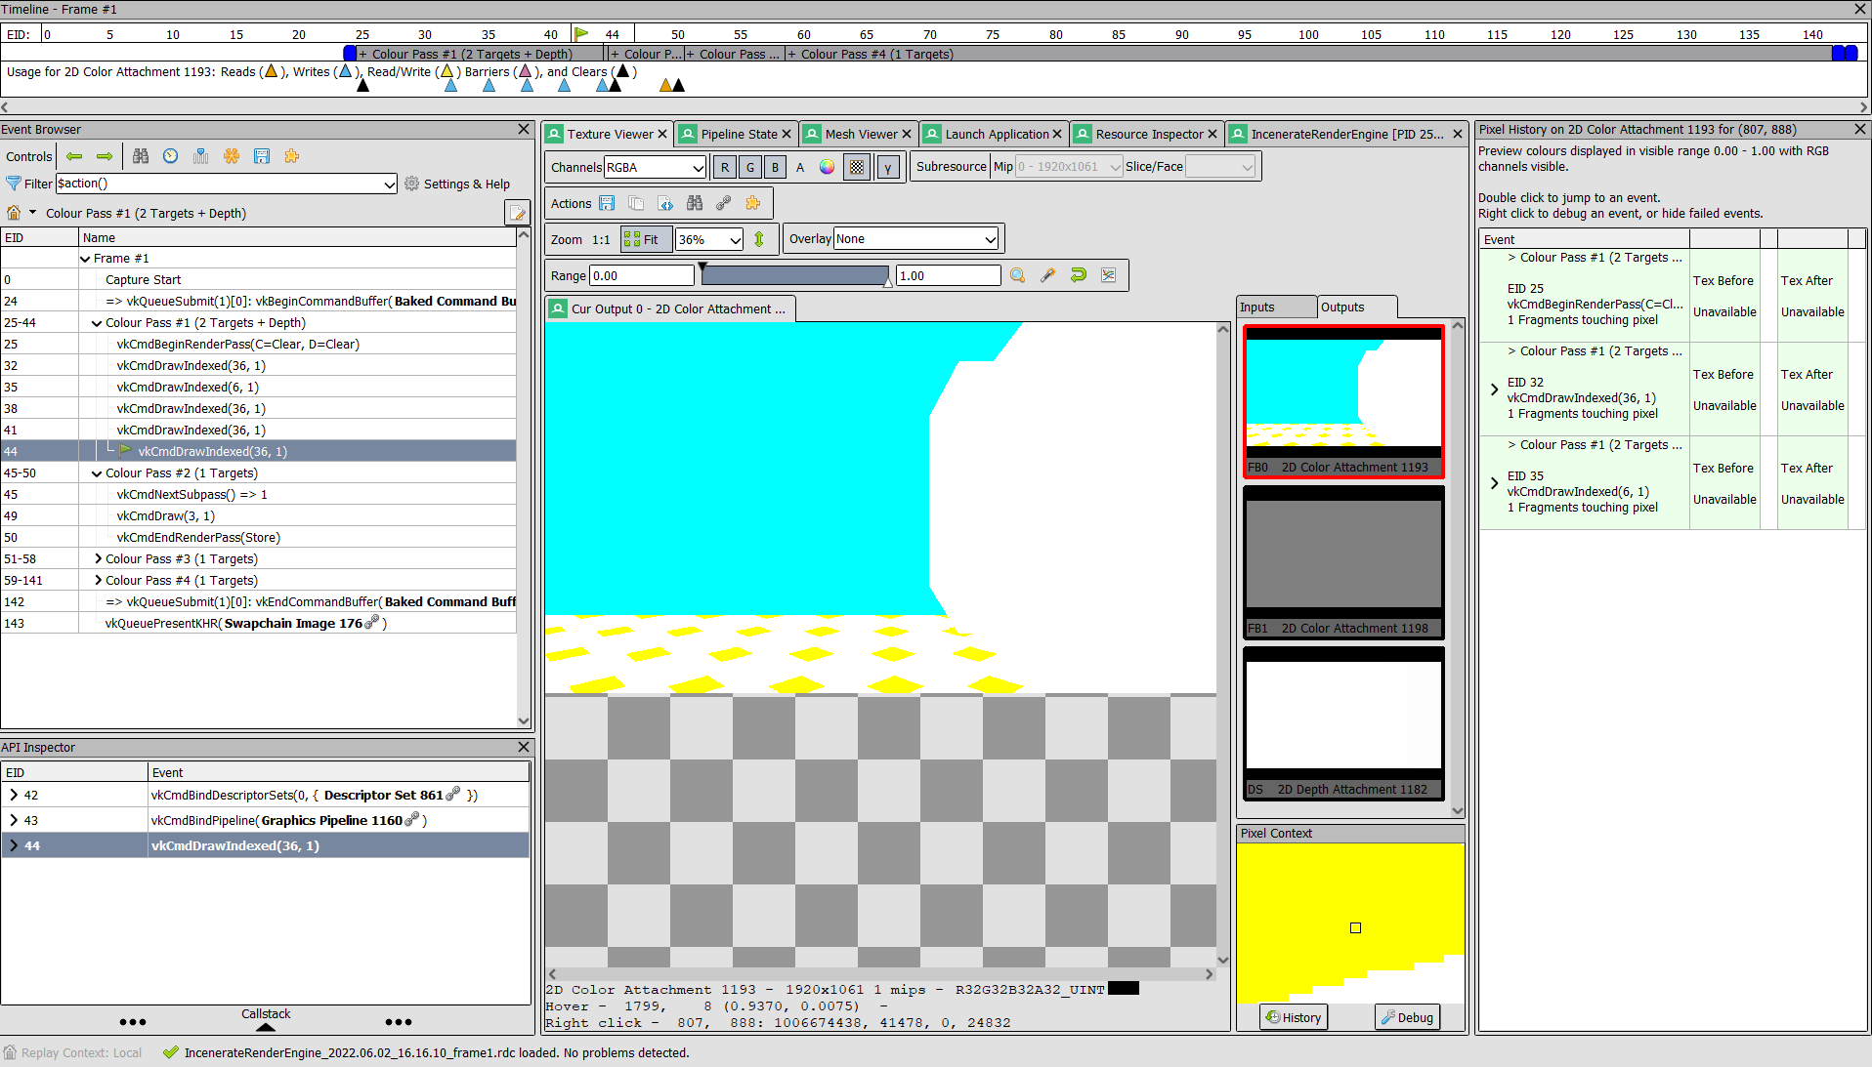Switch to the Pipeline State tab

[735, 134]
